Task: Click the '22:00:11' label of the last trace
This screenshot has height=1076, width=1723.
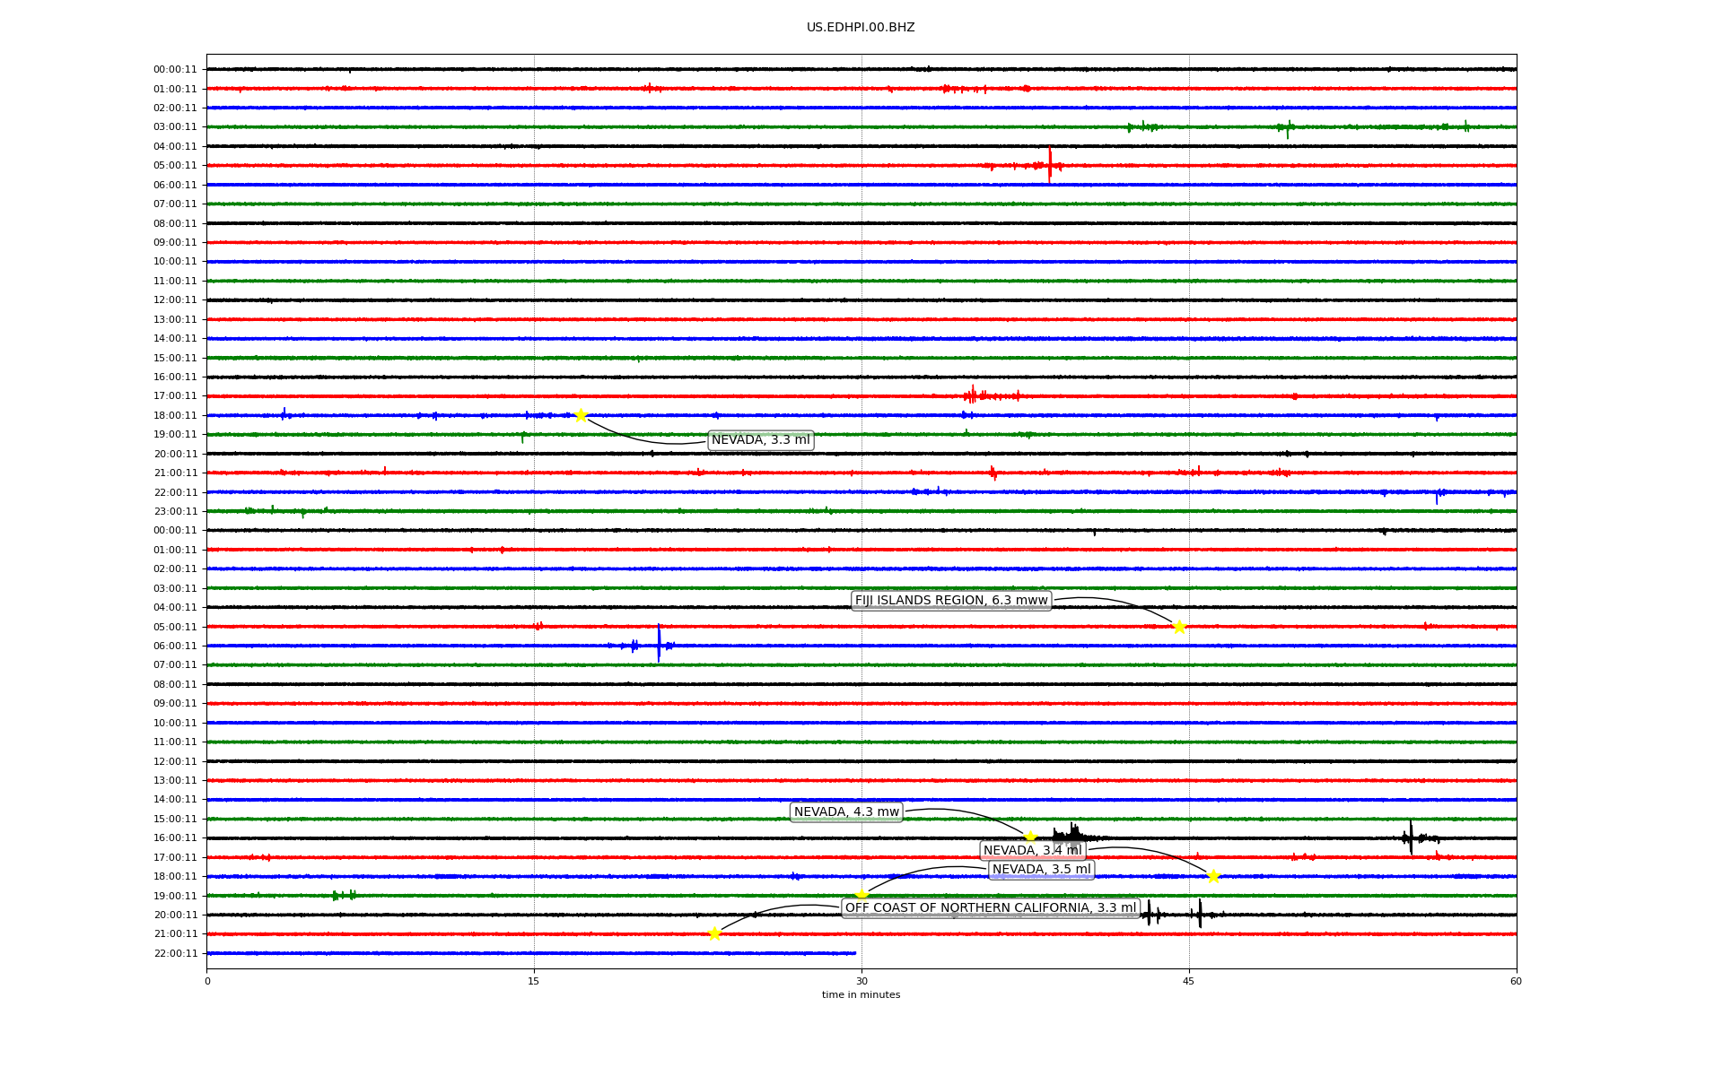Action: click(x=175, y=953)
